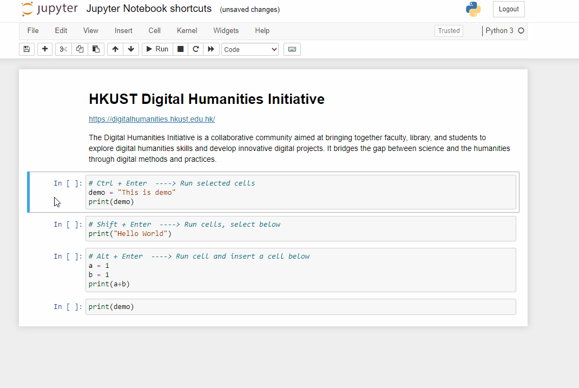Insert a new cell with the plus icon

(45, 49)
